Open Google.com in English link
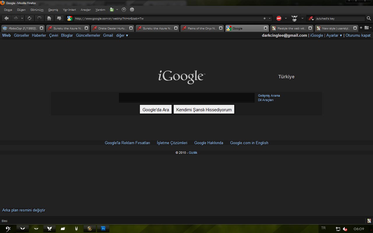The height and width of the screenshot is (233, 373). click(249, 143)
